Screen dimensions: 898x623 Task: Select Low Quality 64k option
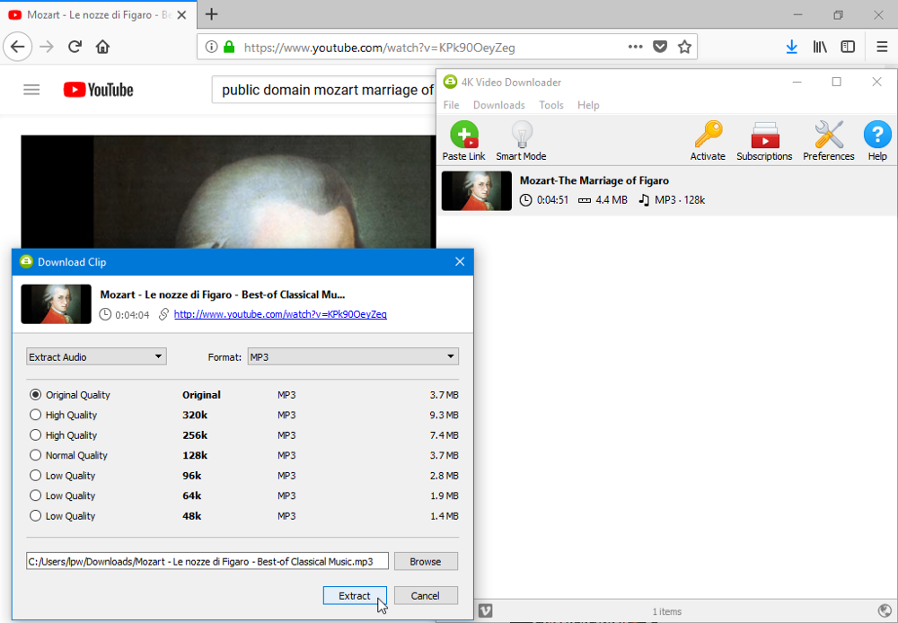(x=36, y=496)
